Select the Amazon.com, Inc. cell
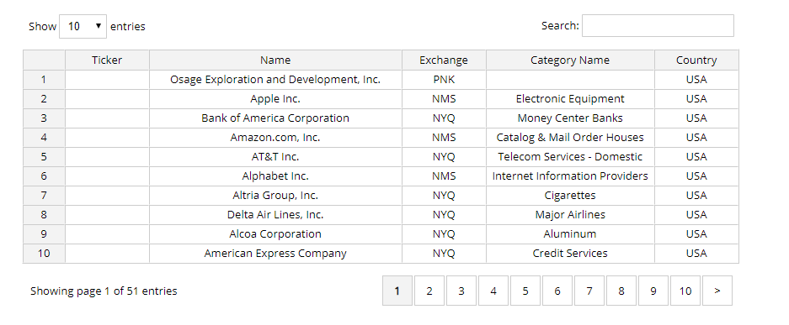Screen dimensions: 789x325 coord(275,138)
